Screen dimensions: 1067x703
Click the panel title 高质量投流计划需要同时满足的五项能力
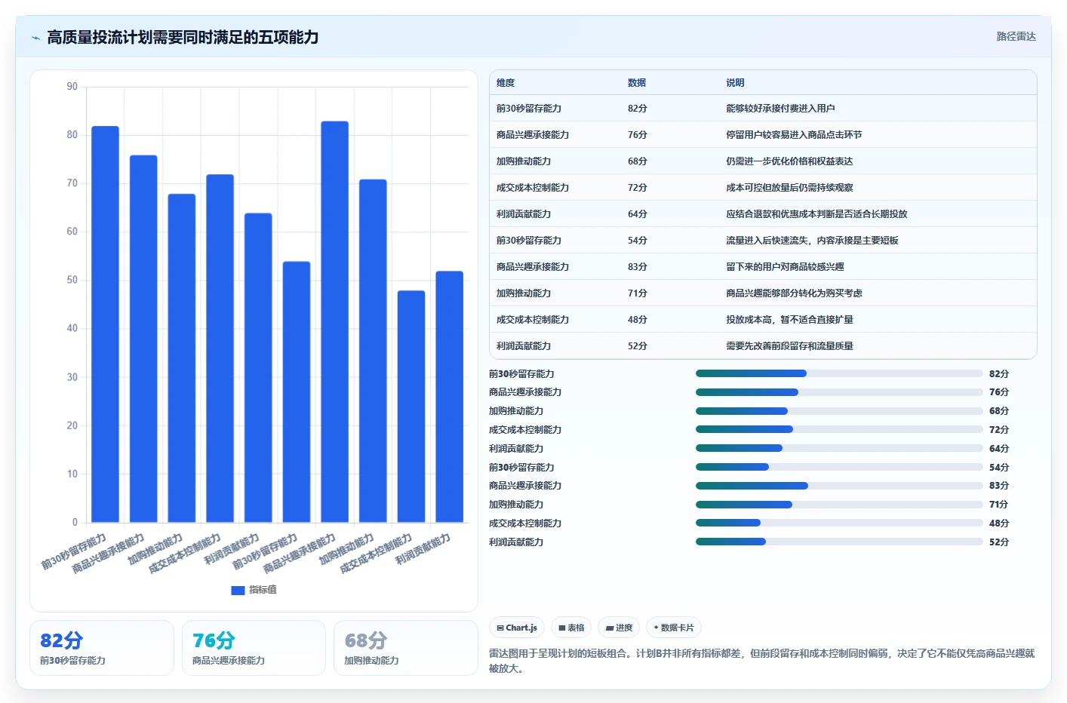[183, 37]
